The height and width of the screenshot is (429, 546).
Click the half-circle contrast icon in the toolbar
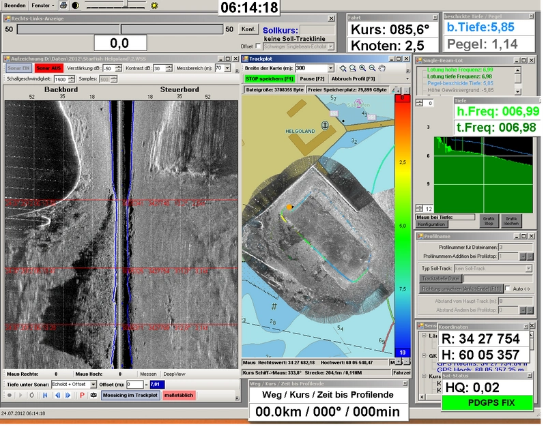coord(75,4)
